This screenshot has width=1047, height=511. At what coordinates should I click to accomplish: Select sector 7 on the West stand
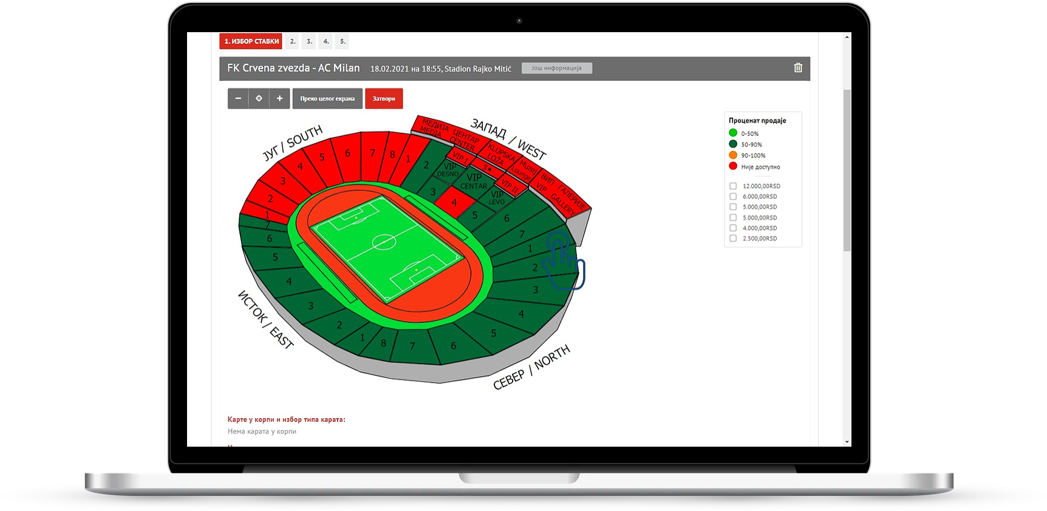pos(522,234)
